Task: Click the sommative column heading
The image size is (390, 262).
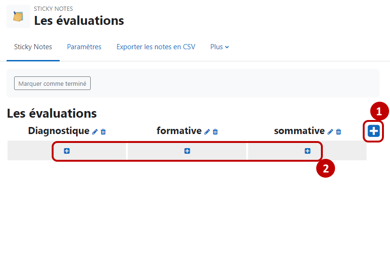Action: [x=299, y=131]
